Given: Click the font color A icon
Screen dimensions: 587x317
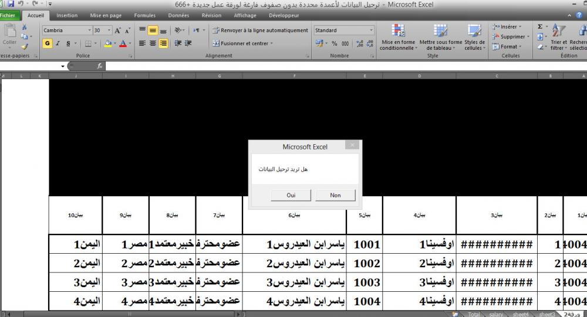Looking at the screenshot, I should point(123,43).
